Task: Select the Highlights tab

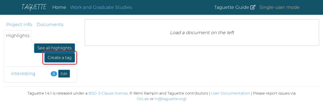Action: coord(18,36)
